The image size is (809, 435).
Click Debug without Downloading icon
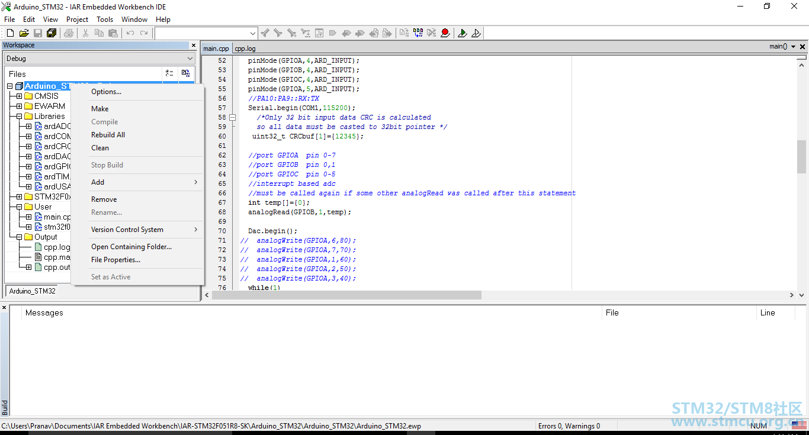pyautogui.click(x=476, y=33)
